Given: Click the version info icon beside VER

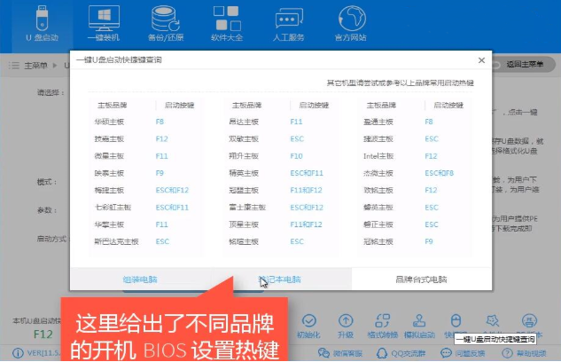Looking at the screenshot, I should (x=18, y=353).
